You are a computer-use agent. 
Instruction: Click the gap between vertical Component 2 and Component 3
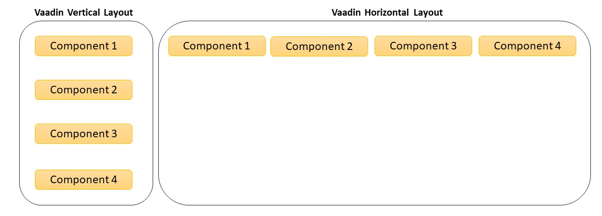pos(84,112)
